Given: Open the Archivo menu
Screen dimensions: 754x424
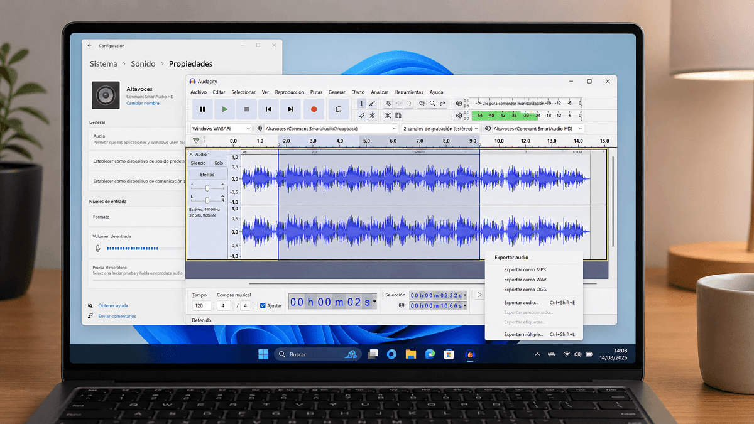Looking at the screenshot, I should point(199,92).
